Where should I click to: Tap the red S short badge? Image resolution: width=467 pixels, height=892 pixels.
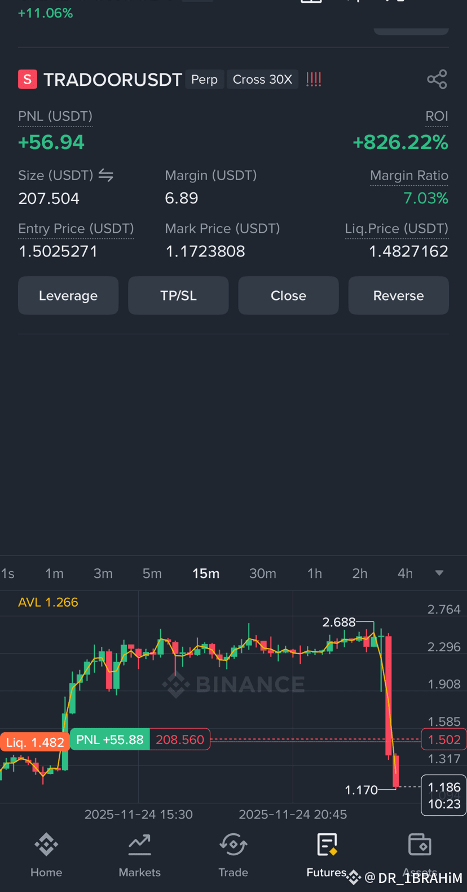(x=28, y=79)
